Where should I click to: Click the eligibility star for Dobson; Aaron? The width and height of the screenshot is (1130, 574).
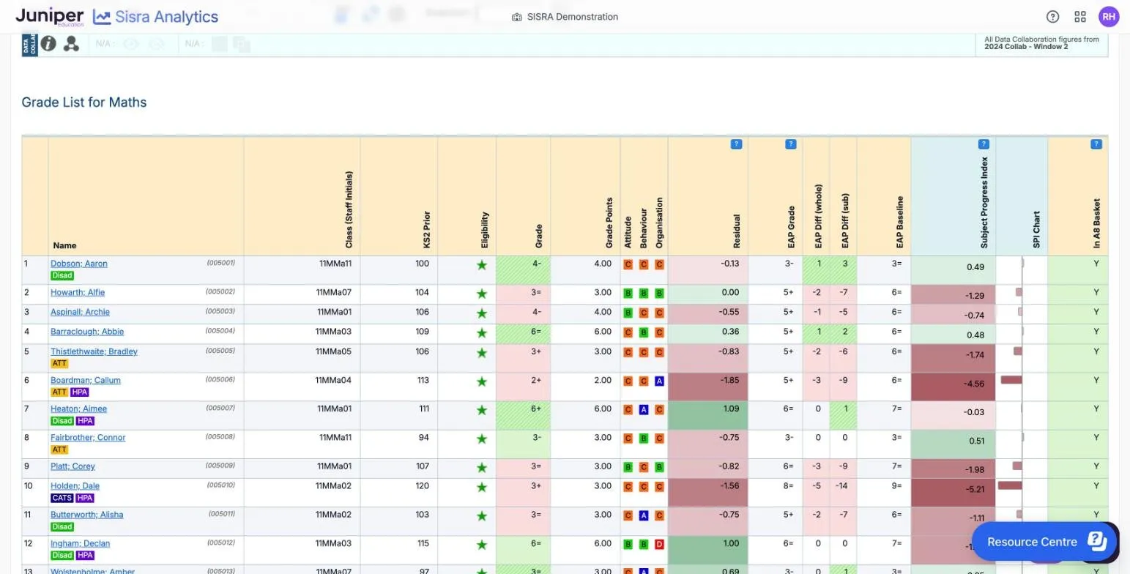(482, 265)
